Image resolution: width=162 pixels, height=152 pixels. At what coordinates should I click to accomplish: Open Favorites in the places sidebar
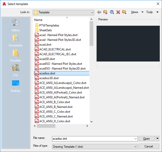pyautogui.click(x=16, y=56)
